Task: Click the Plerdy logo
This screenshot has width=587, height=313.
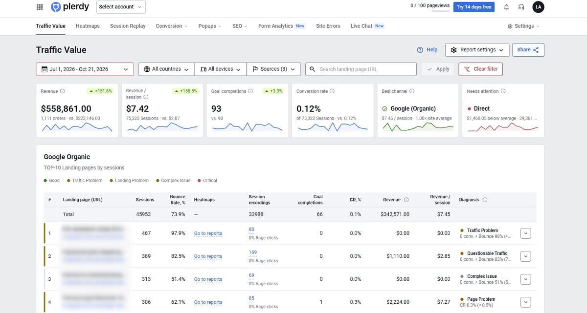Action: tap(71, 7)
